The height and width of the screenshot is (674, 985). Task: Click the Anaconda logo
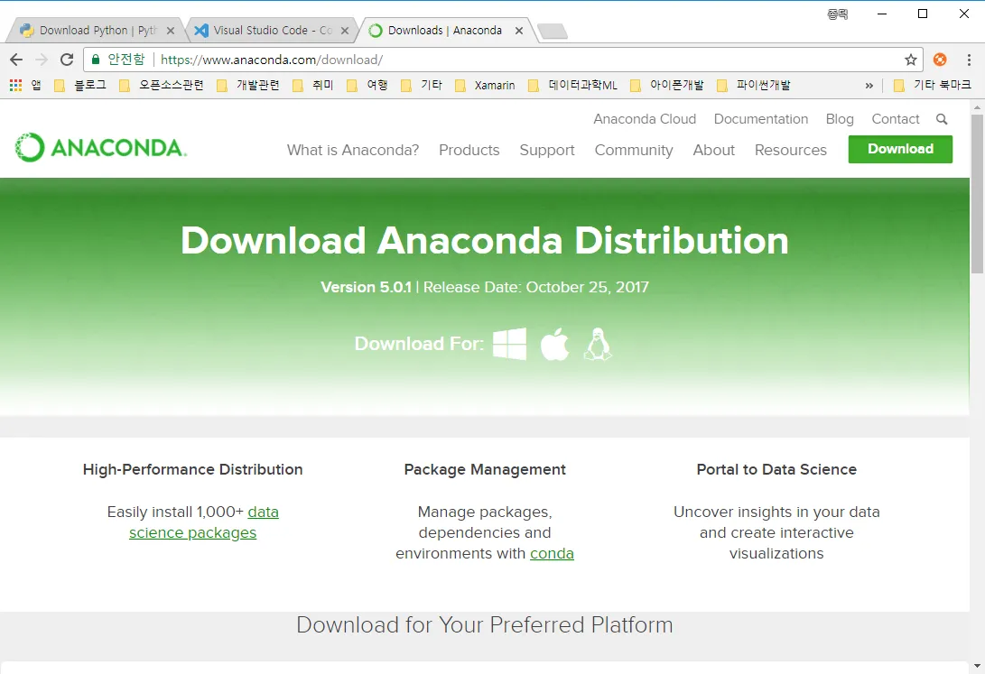(100, 147)
